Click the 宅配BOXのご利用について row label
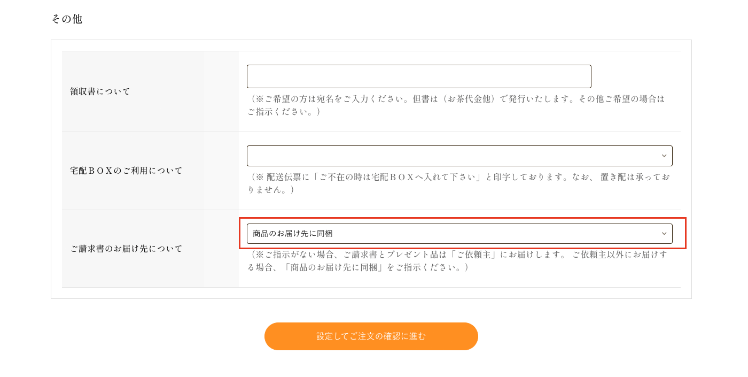The height and width of the screenshot is (377, 748). (x=127, y=171)
